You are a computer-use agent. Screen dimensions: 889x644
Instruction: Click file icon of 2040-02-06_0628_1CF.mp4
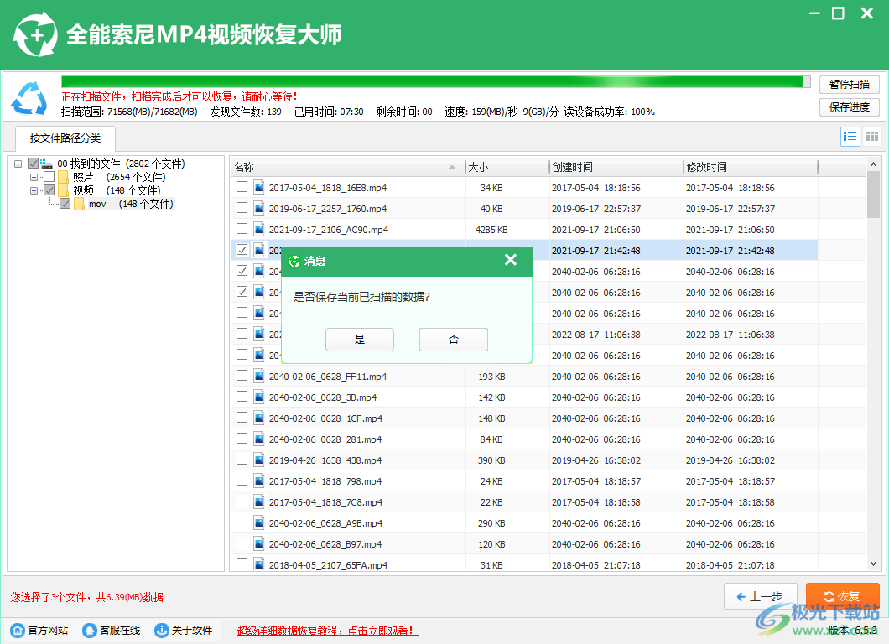tap(259, 418)
